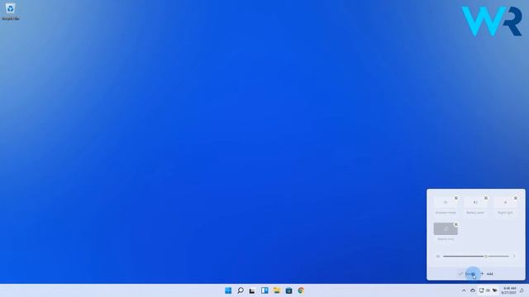Toggle the Night light tile
Image resolution: width=529 pixels, height=297 pixels.
pyautogui.click(x=505, y=202)
